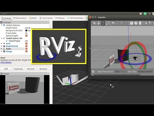
Task: Click the redo arrow in Gazebo
Action: 122,23
